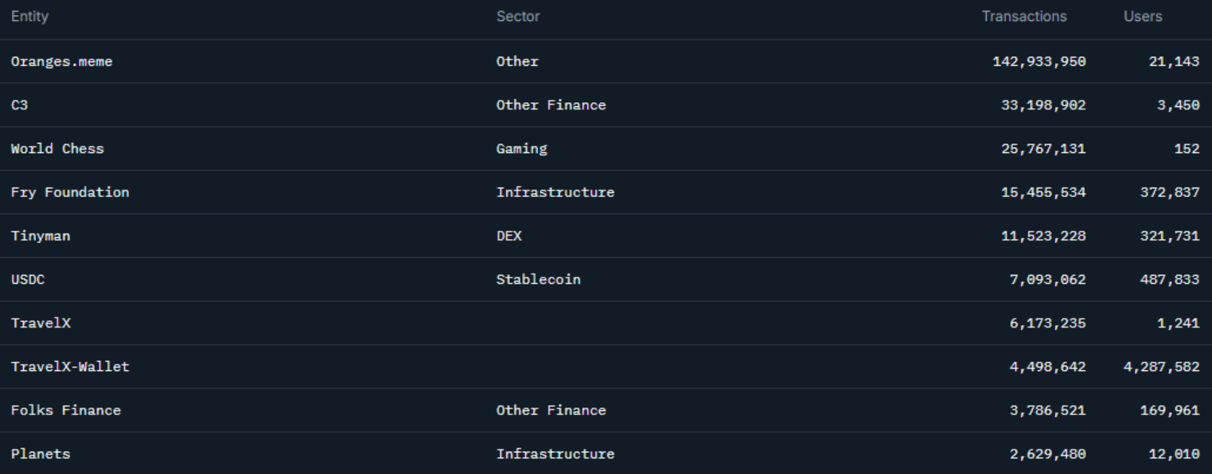Open the World Chess entity
Image resolution: width=1212 pixels, height=474 pixels.
(x=58, y=149)
